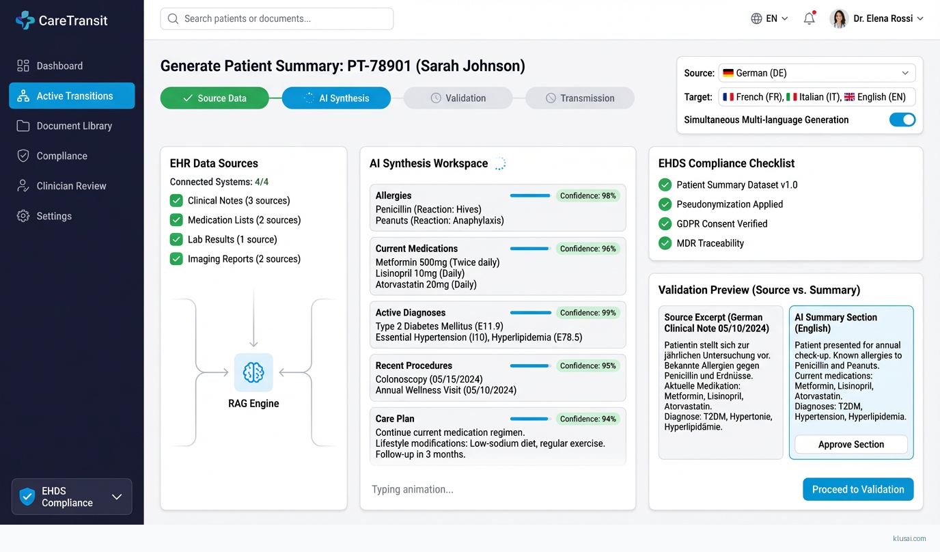Click the Document Library folder icon
940x552 pixels.
click(x=23, y=126)
